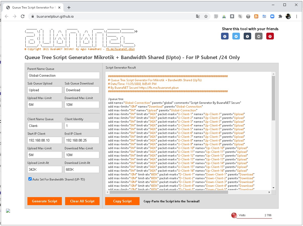Viewport: 303px width, 226px height.
Task: Click the broken image icon at bottom left
Action: (8, 211)
